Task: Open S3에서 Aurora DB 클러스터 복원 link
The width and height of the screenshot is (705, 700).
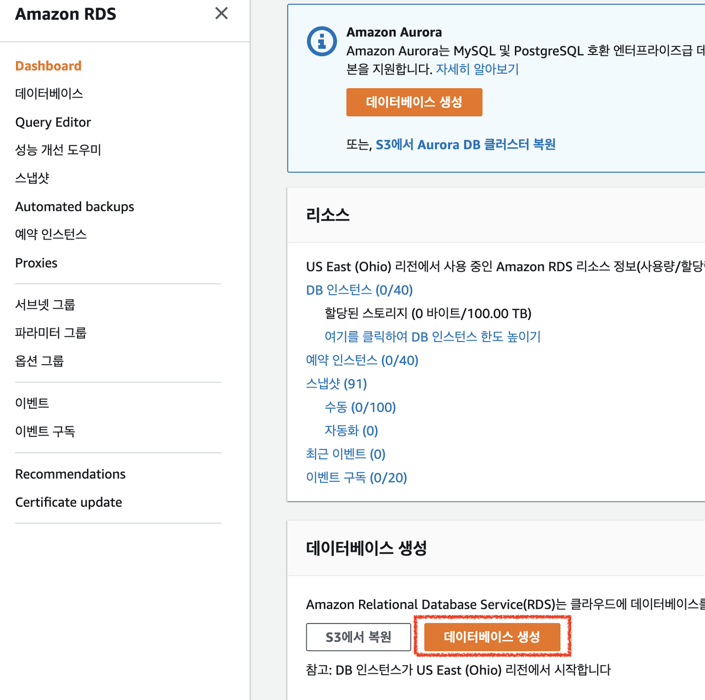Action: click(x=465, y=144)
